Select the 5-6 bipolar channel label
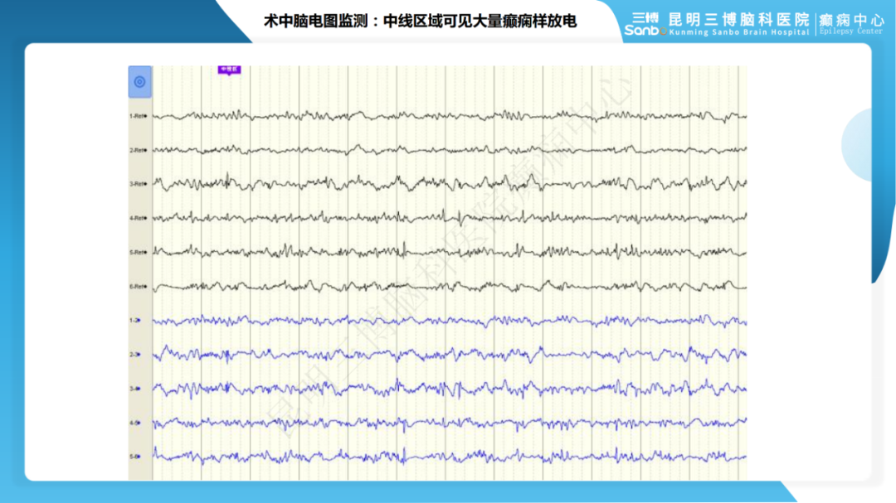896x503 pixels. coord(135,457)
